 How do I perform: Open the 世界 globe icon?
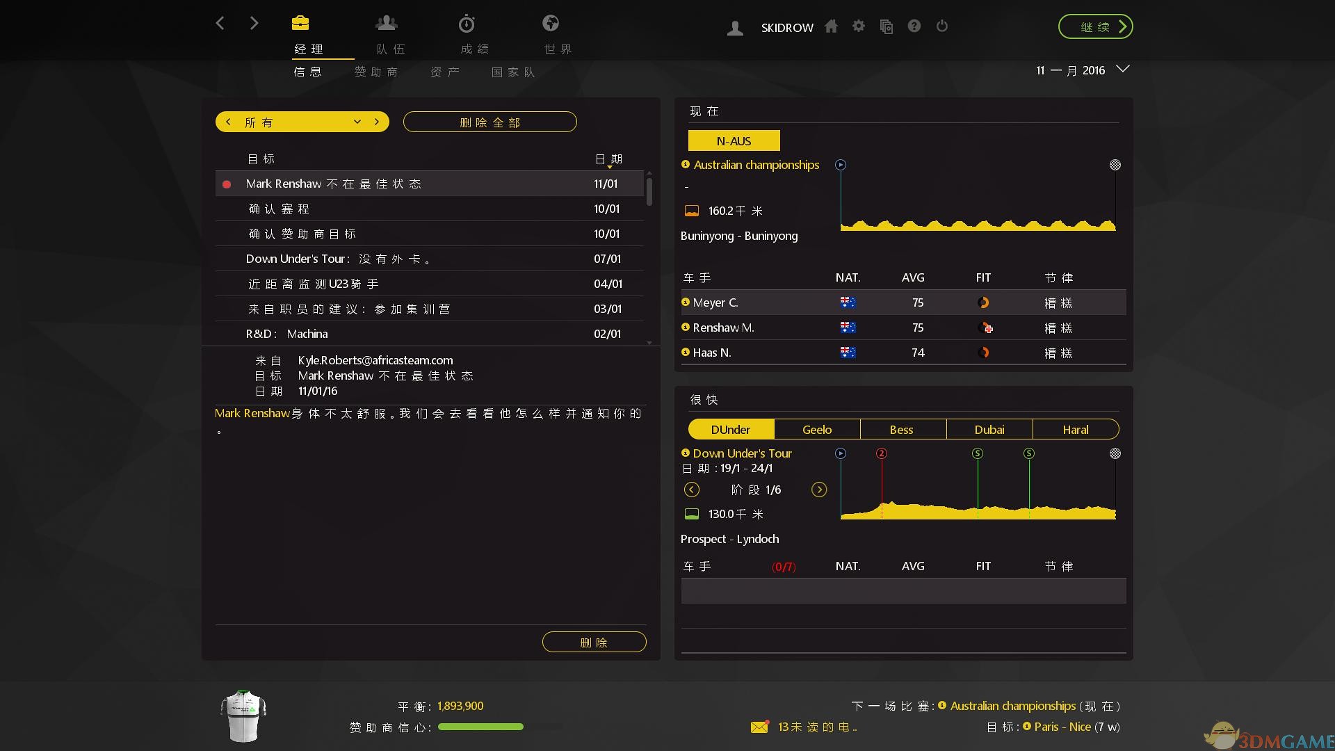[x=551, y=24]
